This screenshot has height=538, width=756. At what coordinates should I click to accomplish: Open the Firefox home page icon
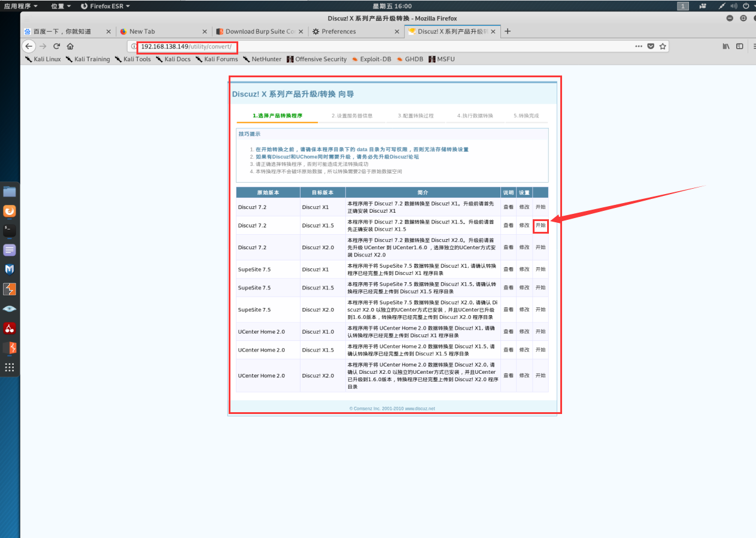point(71,46)
